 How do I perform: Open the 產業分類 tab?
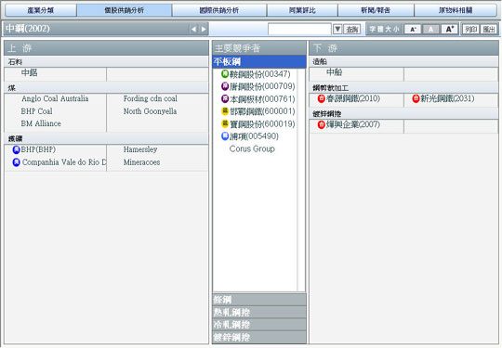click(41, 10)
